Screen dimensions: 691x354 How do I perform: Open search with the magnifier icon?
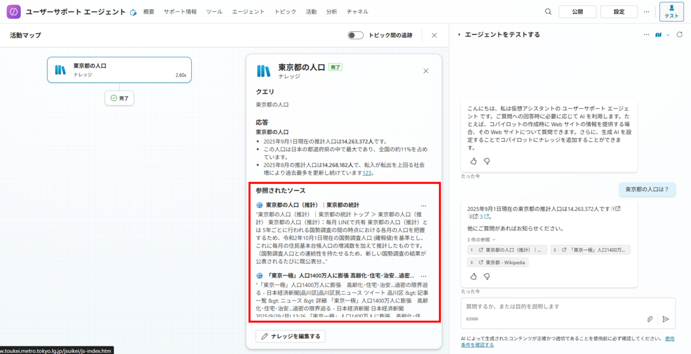[x=548, y=11]
